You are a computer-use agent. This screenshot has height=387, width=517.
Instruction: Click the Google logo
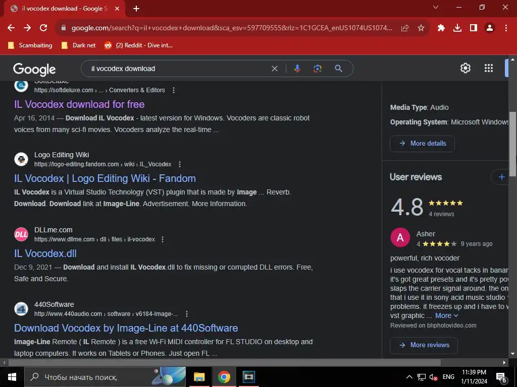point(34,69)
